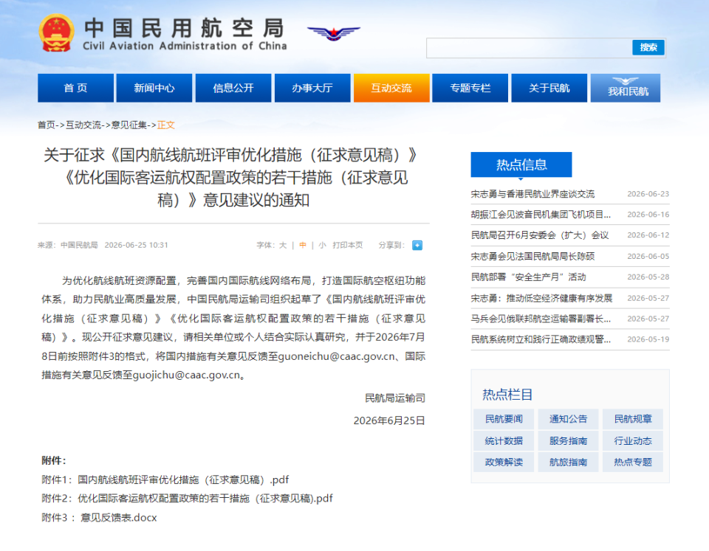Click the national emblem logo

[57, 33]
